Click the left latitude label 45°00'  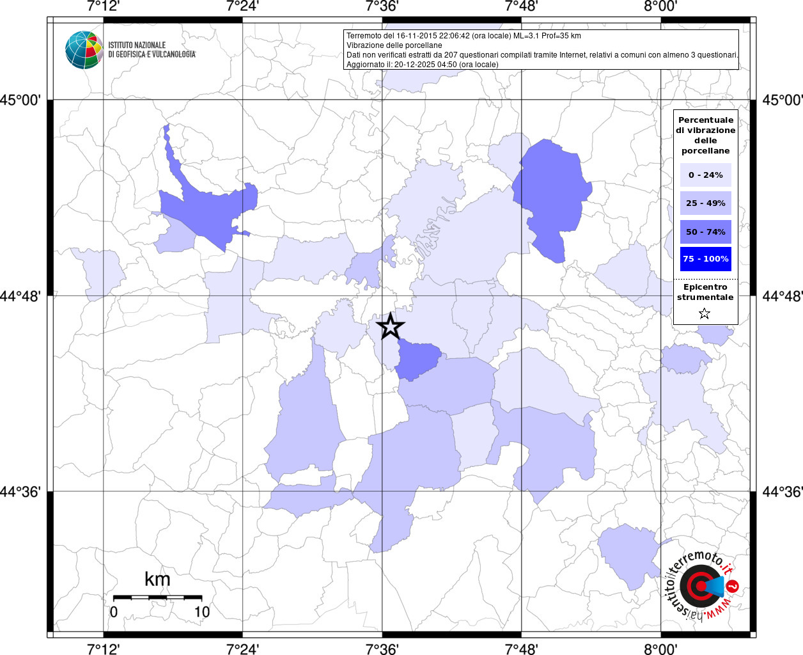pos(20,100)
